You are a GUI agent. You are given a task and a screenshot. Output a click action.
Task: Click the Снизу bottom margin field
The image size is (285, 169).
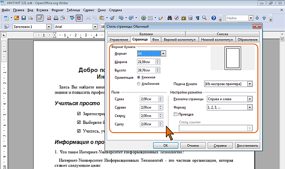[x=152, y=124]
